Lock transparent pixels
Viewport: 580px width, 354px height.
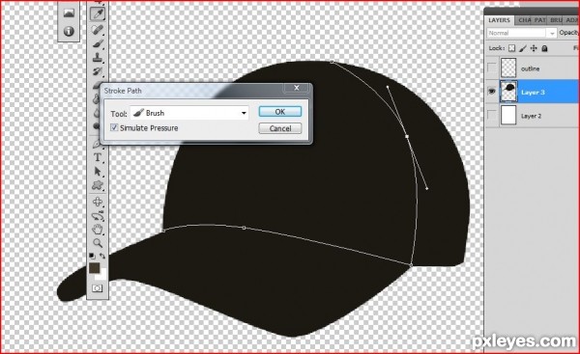tap(512, 48)
